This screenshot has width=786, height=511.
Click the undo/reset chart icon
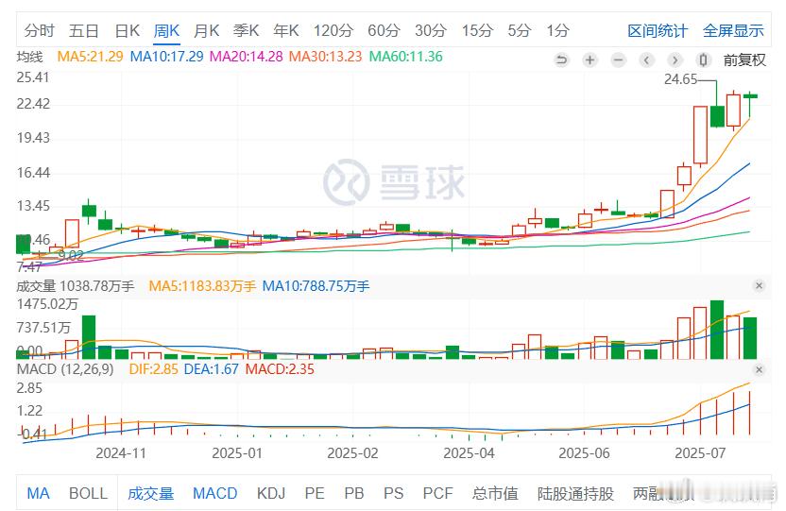[561, 60]
